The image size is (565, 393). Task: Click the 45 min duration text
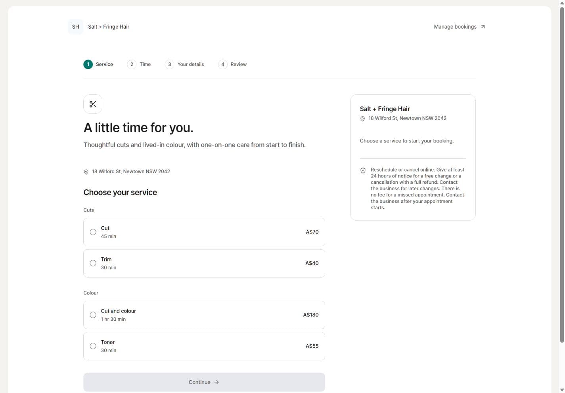click(x=109, y=237)
